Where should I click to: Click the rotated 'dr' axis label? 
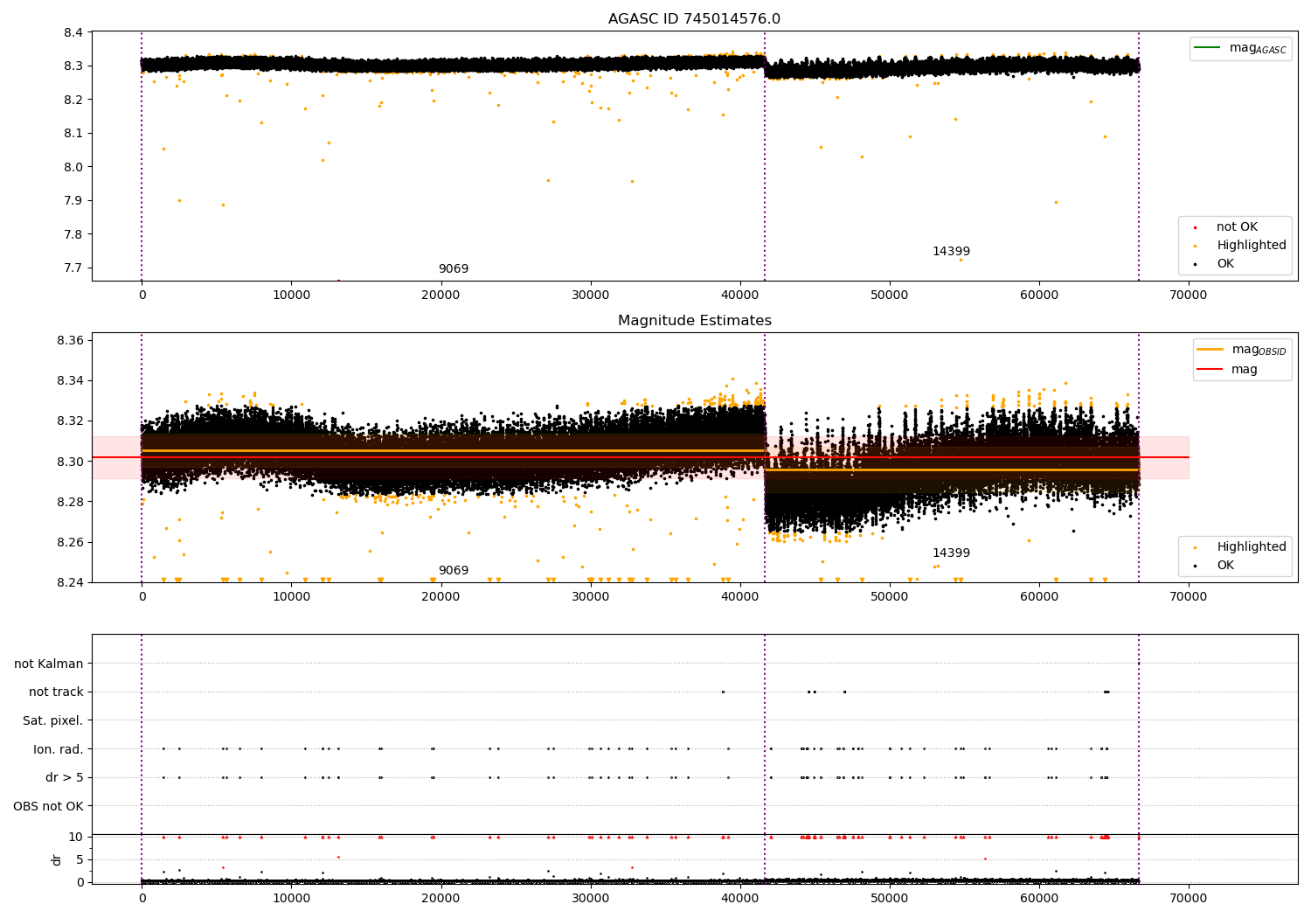click(57, 859)
